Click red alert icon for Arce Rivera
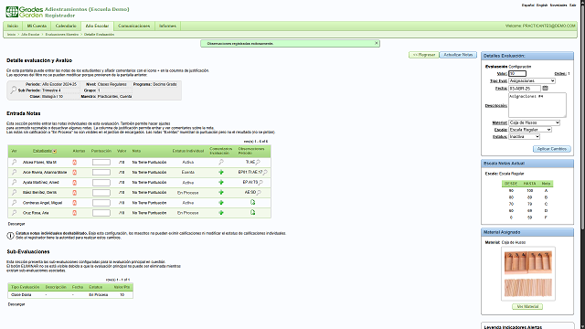The width and height of the screenshot is (585, 329). click(75, 173)
